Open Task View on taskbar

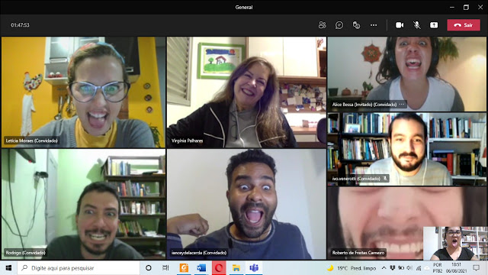[165, 268]
